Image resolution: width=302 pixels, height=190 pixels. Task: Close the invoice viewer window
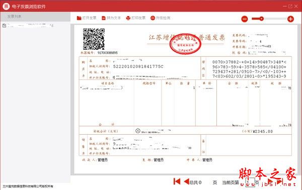pyautogui.click(x=296, y=7)
